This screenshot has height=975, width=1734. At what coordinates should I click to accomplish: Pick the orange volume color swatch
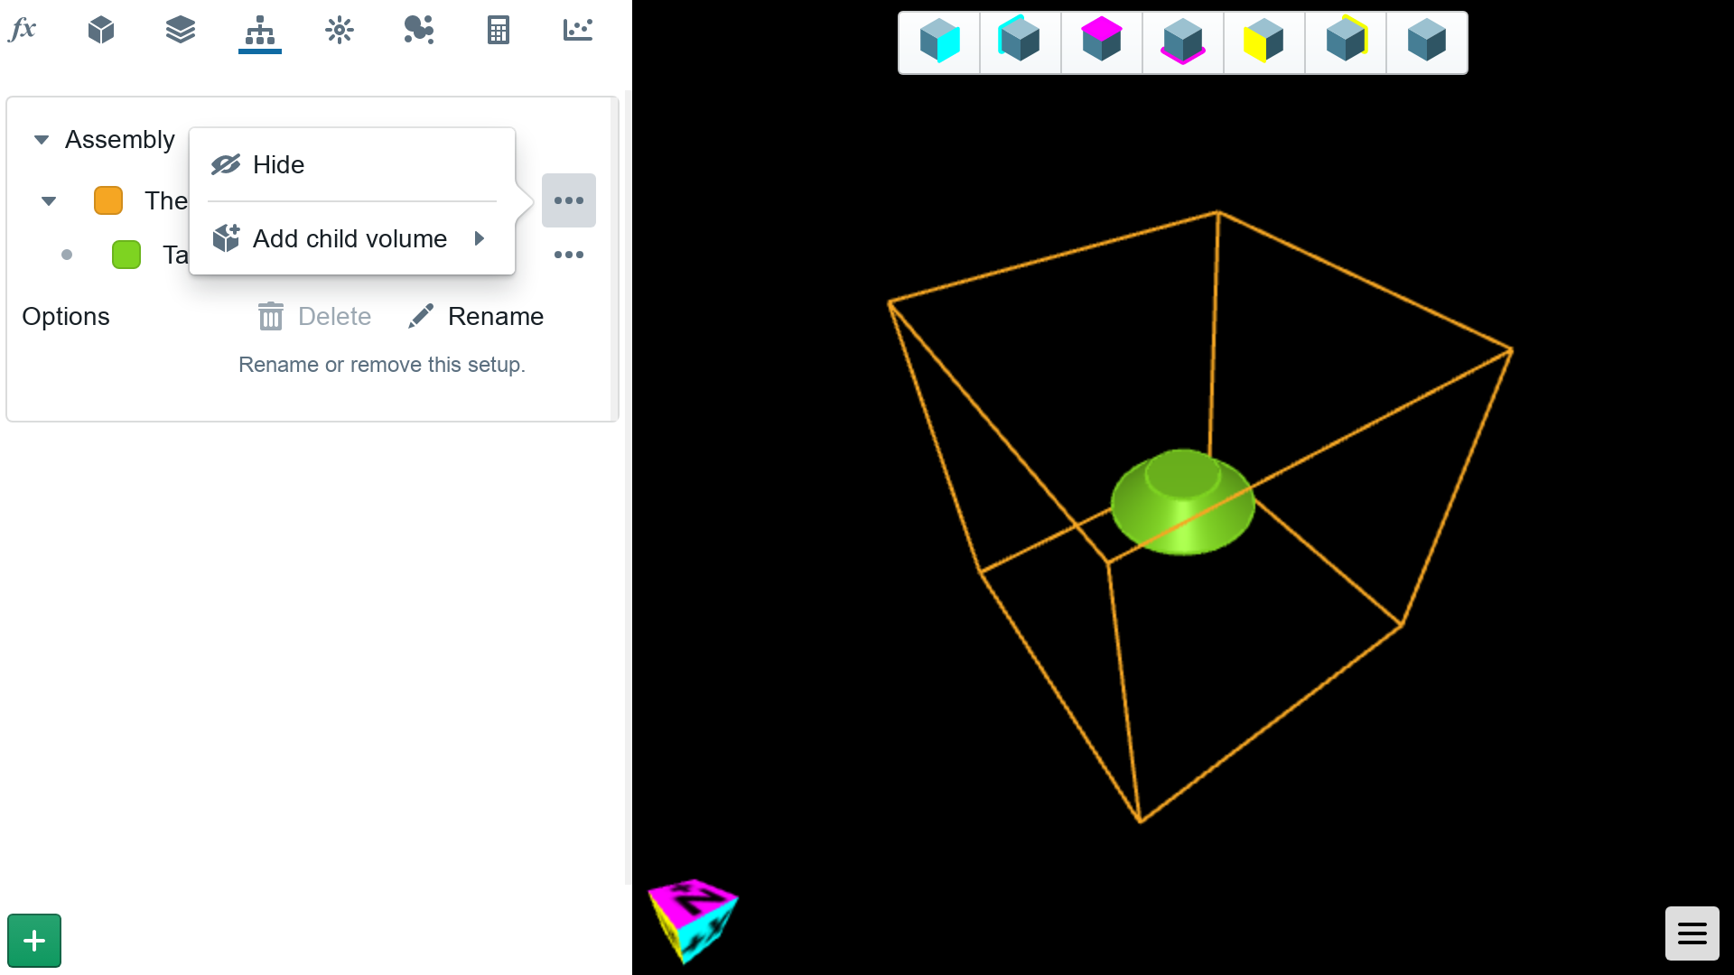[108, 200]
